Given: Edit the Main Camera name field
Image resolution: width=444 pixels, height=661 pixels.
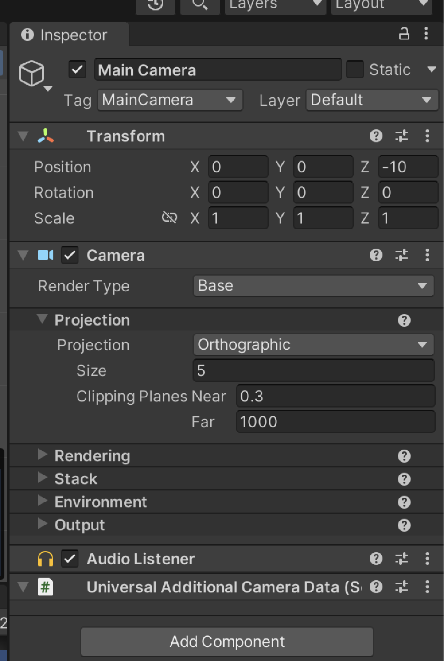Looking at the screenshot, I should pos(218,69).
